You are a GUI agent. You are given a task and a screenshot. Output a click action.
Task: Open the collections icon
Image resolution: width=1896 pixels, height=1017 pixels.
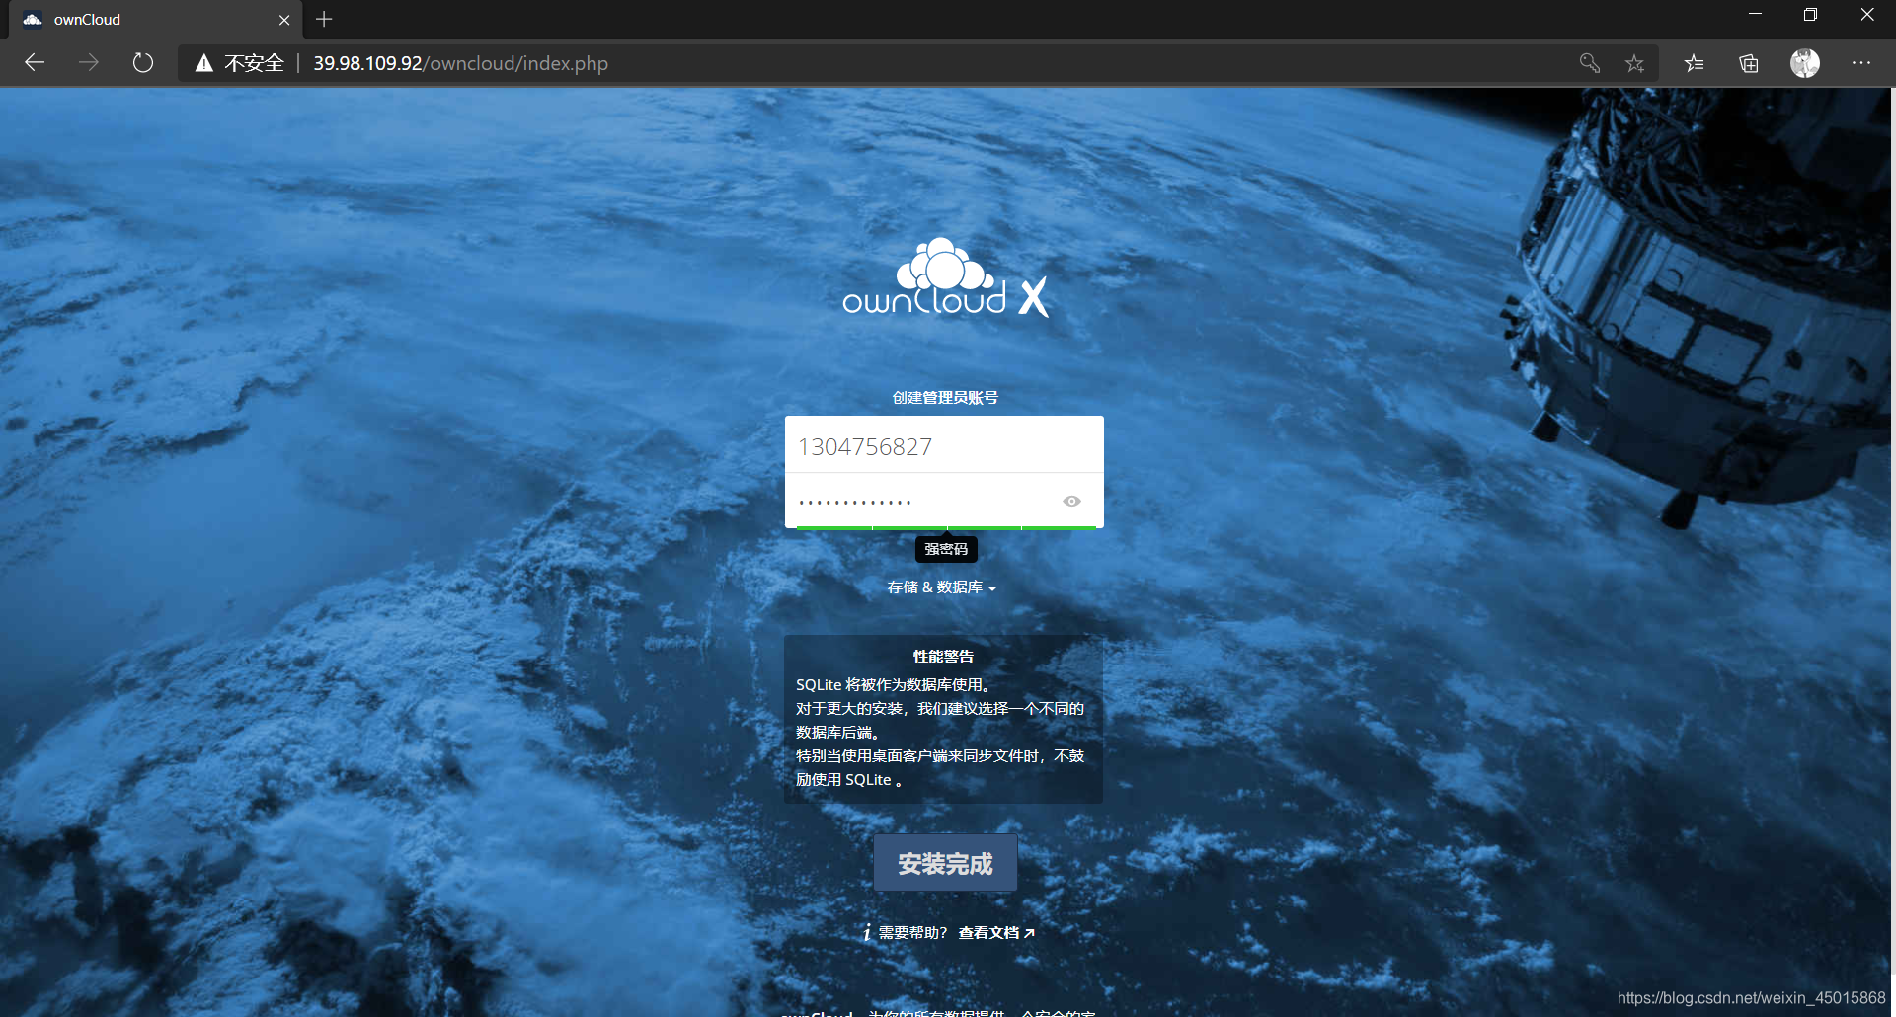click(x=1749, y=63)
